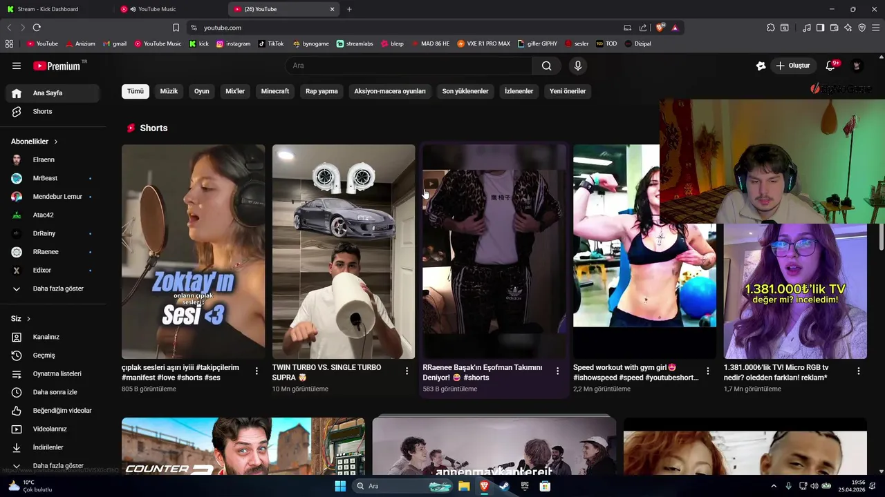
Task: Go to Ana Sayfa in sidebar
Action: tap(53, 93)
